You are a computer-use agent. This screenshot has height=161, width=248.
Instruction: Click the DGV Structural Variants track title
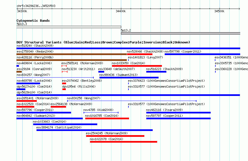(103, 42)
